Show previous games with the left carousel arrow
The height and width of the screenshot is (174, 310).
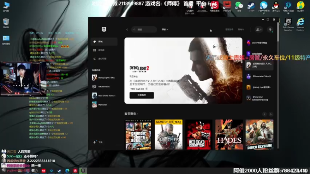[x=265, y=114]
